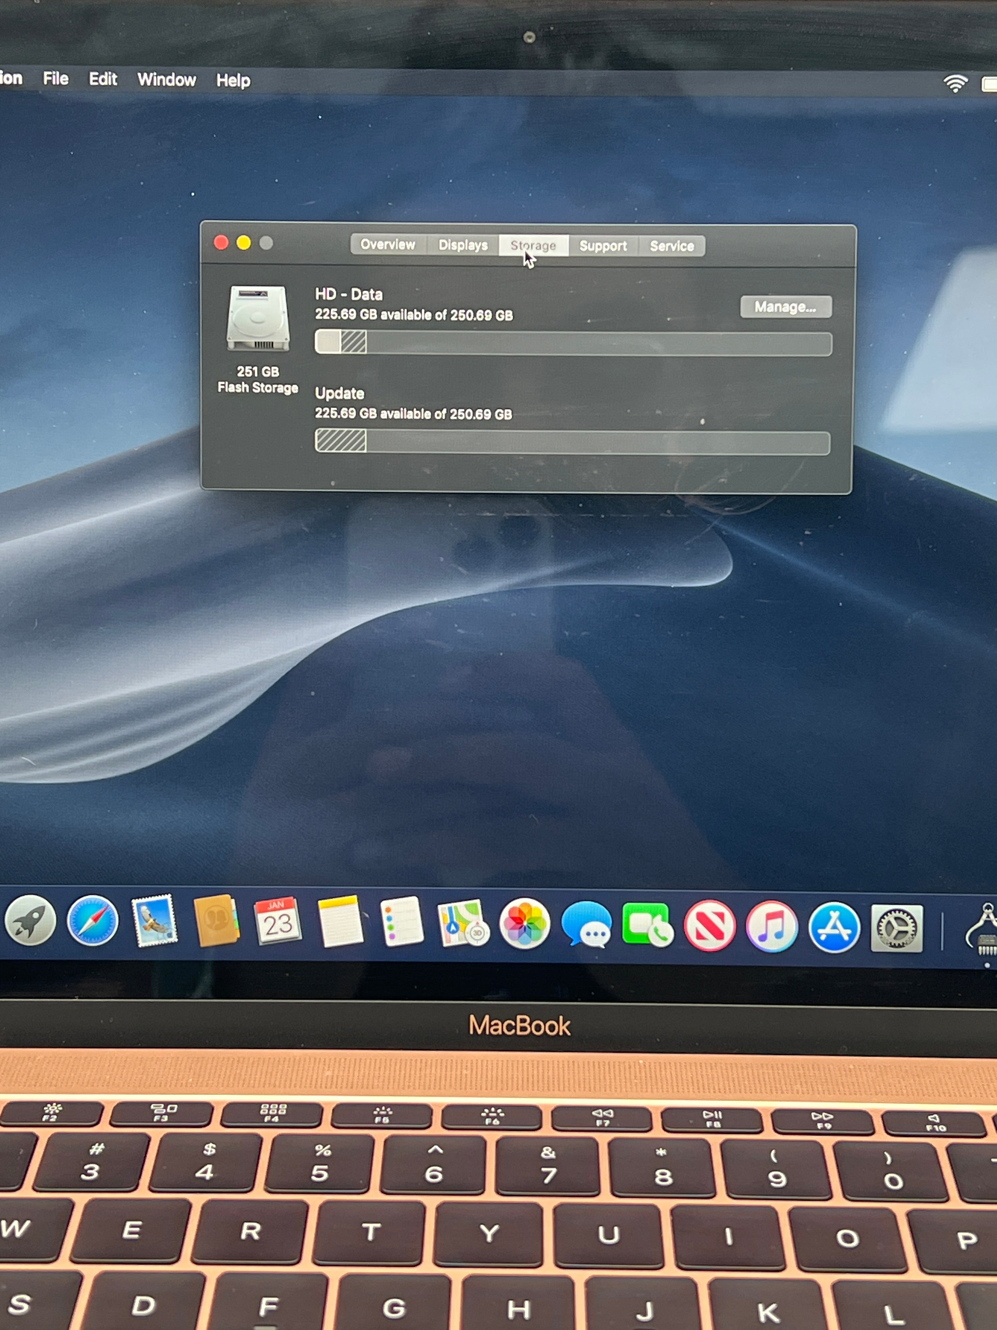
Task: Open the App Store in Dock
Action: coord(834,928)
